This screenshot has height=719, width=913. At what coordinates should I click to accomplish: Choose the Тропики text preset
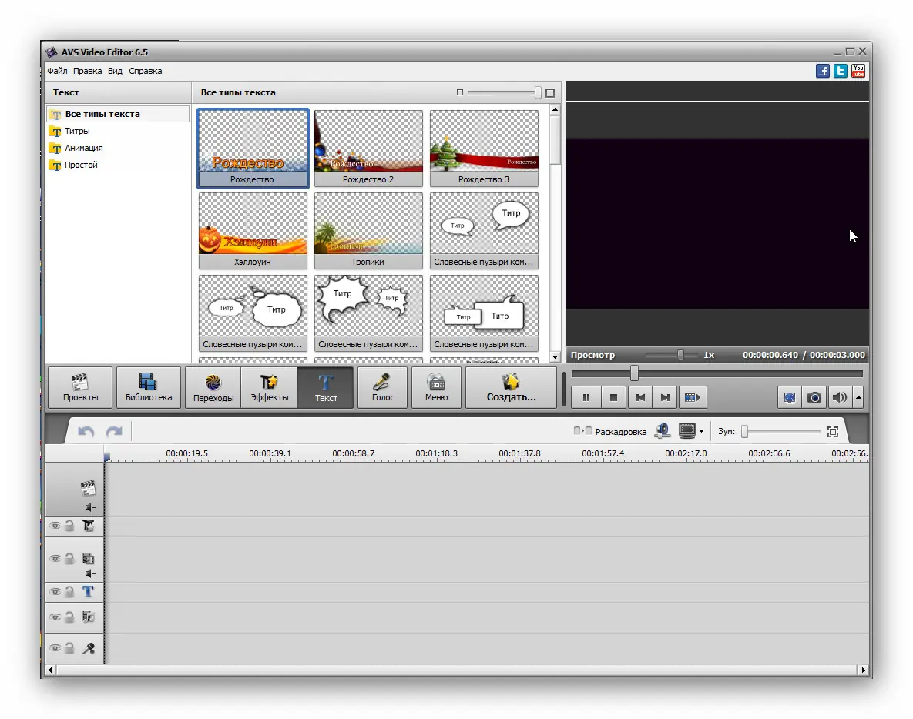click(x=368, y=231)
